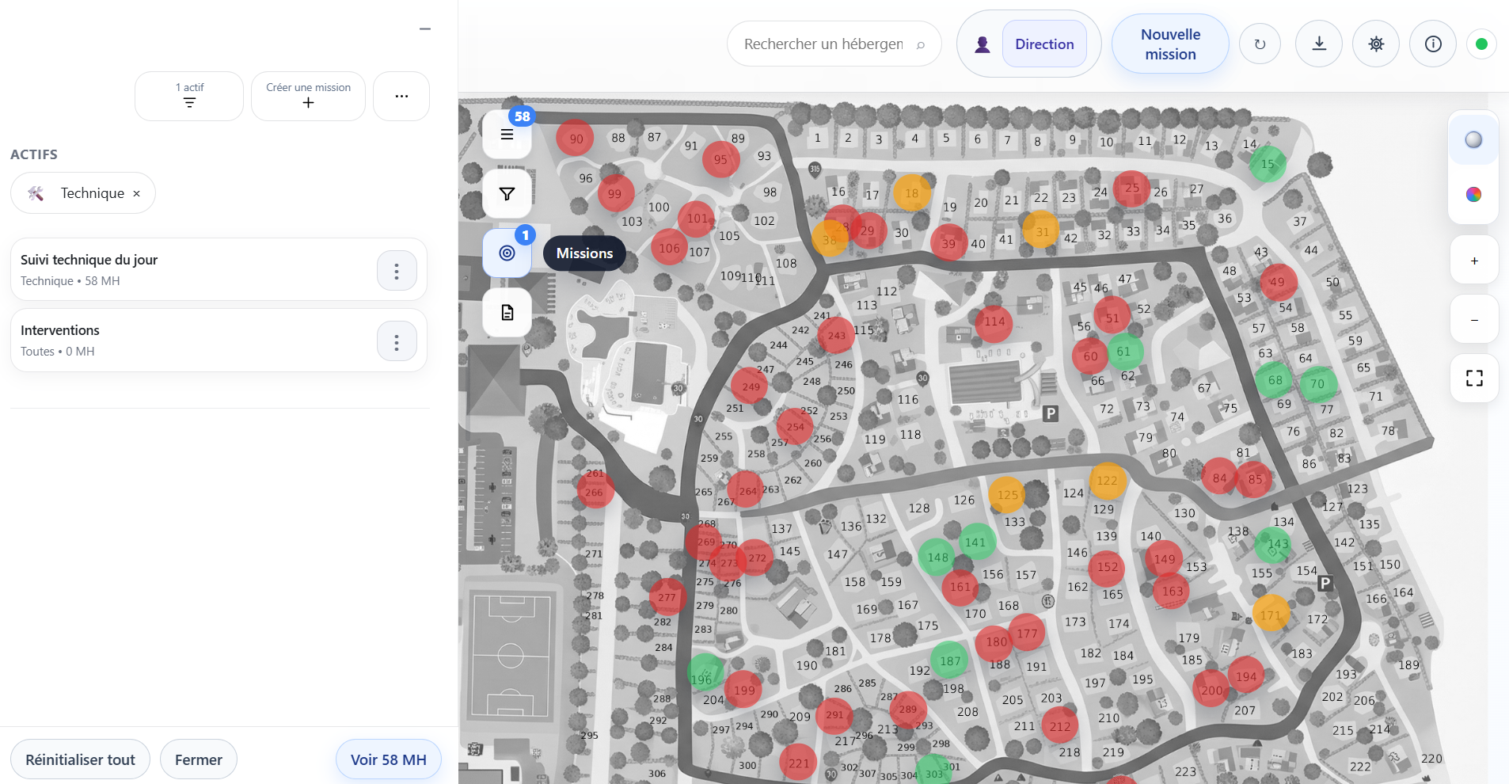This screenshot has width=1509, height=784.
Task: Click red marker 39 on map
Action: click(x=948, y=243)
